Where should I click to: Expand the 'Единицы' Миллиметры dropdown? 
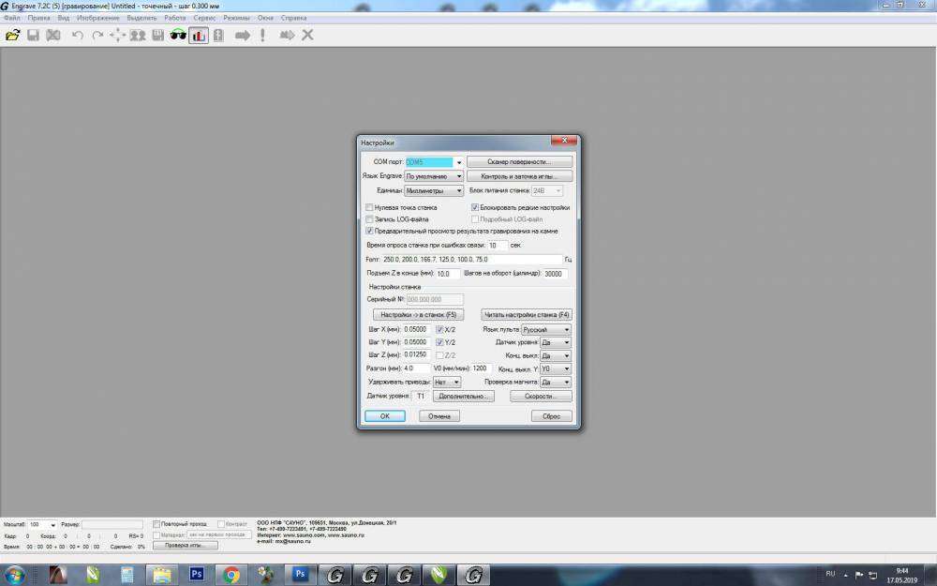click(459, 190)
